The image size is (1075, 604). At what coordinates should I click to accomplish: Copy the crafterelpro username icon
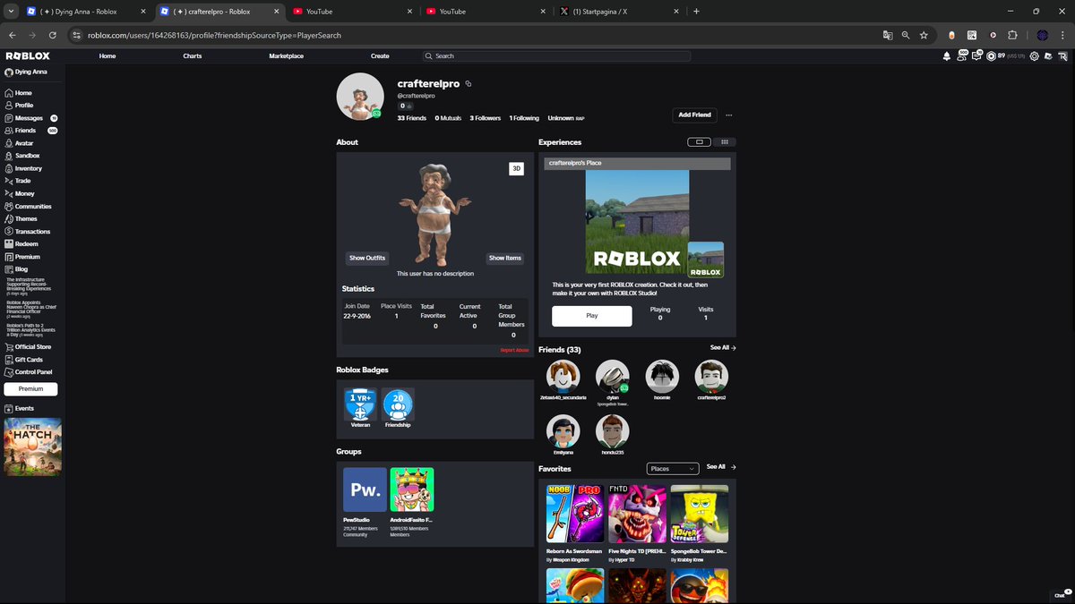[469, 84]
